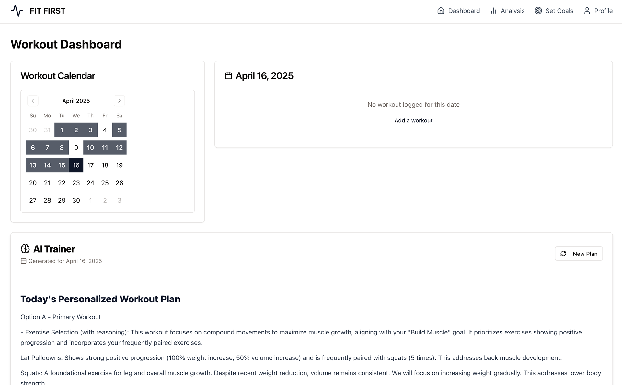This screenshot has height=385, width=622.
Task: Pick April 23 on the workout calendar
Action: (76, 183)
